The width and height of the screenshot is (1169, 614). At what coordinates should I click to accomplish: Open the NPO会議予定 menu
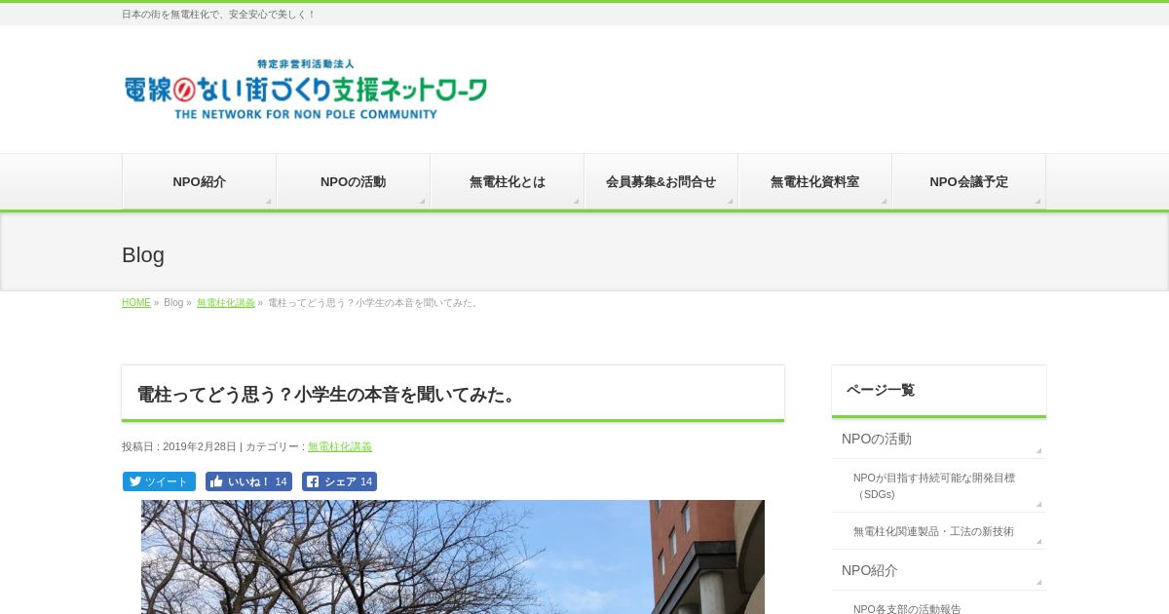[x=969, y=182]
